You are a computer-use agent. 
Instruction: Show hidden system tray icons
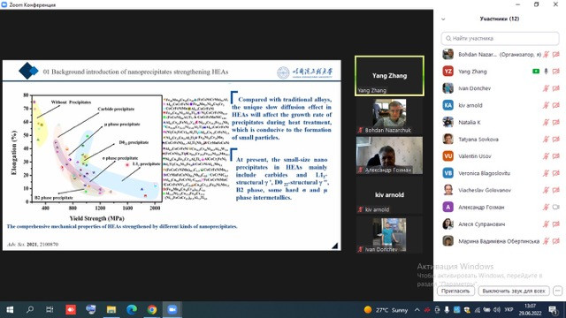point(417,310)
